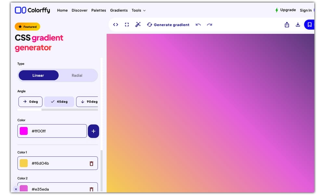This screenshot has height=195, width=325.
Task: Select the magic wand randomize icon
Action: point(138,24)
